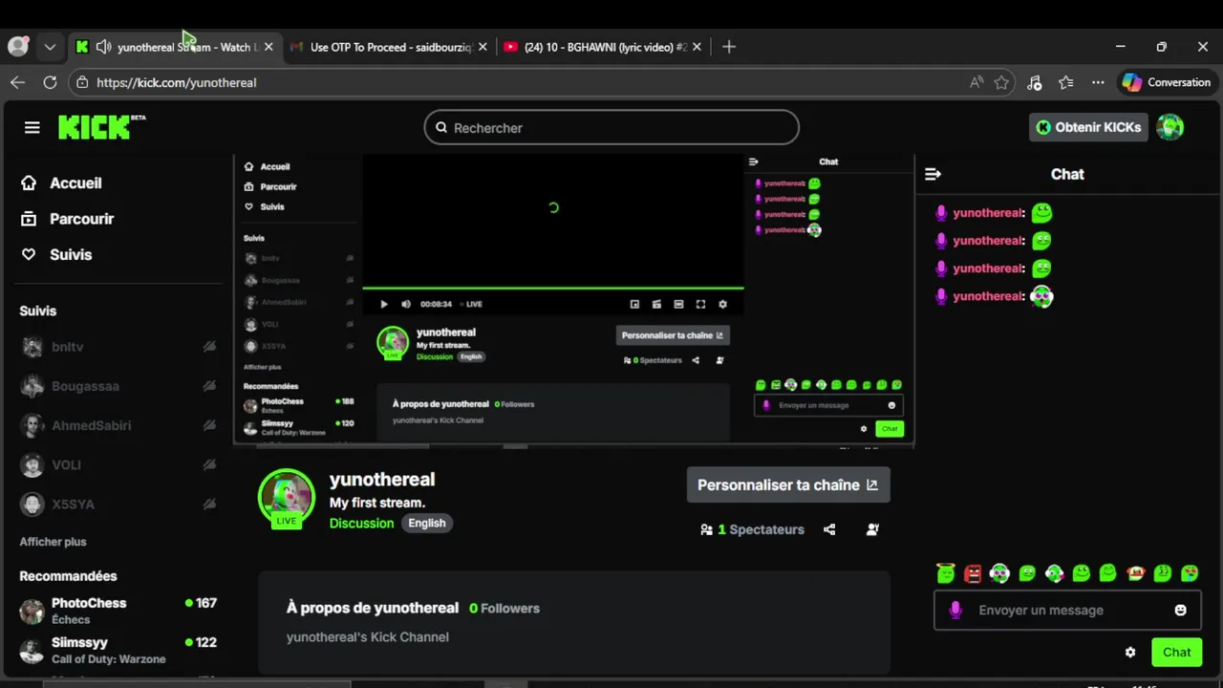The width and height of the screenshot is (1223, 688).
Task: Toggle notifications for bnltv
Action: [x=209, y=347]
